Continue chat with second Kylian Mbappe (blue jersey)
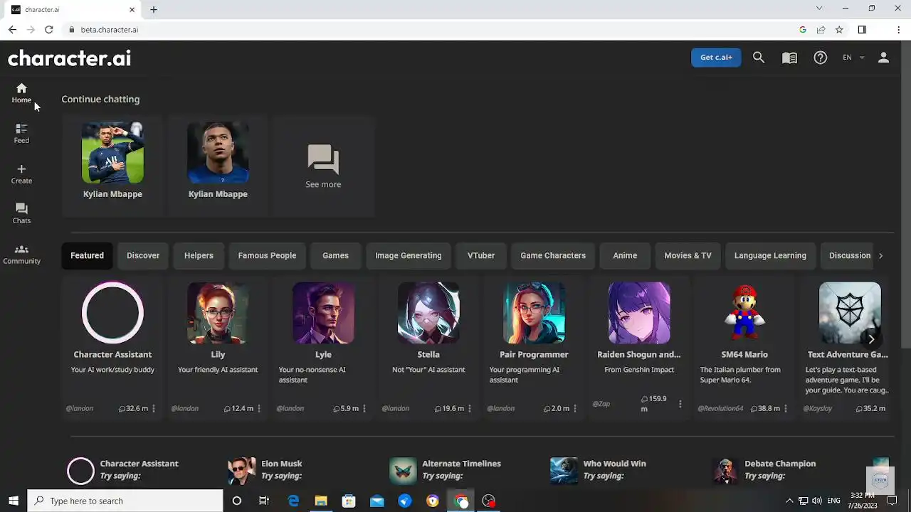911x512 pixels. coord(218,167)
